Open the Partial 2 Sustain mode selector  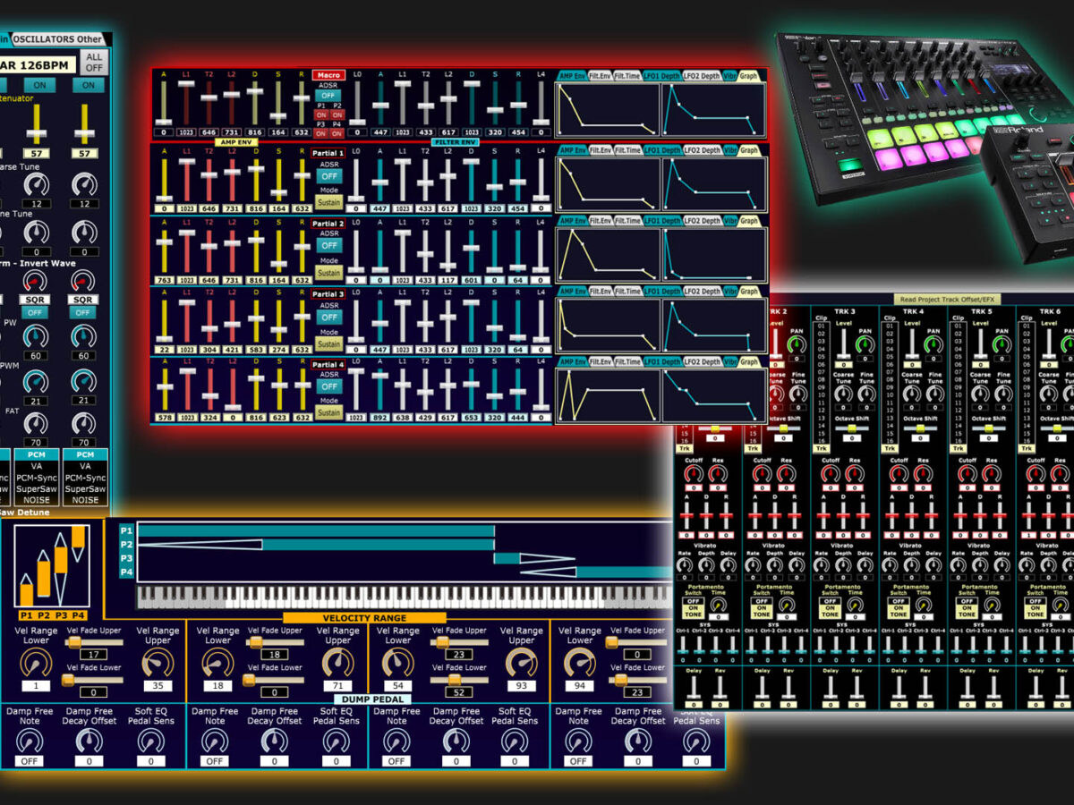(328, 273)
